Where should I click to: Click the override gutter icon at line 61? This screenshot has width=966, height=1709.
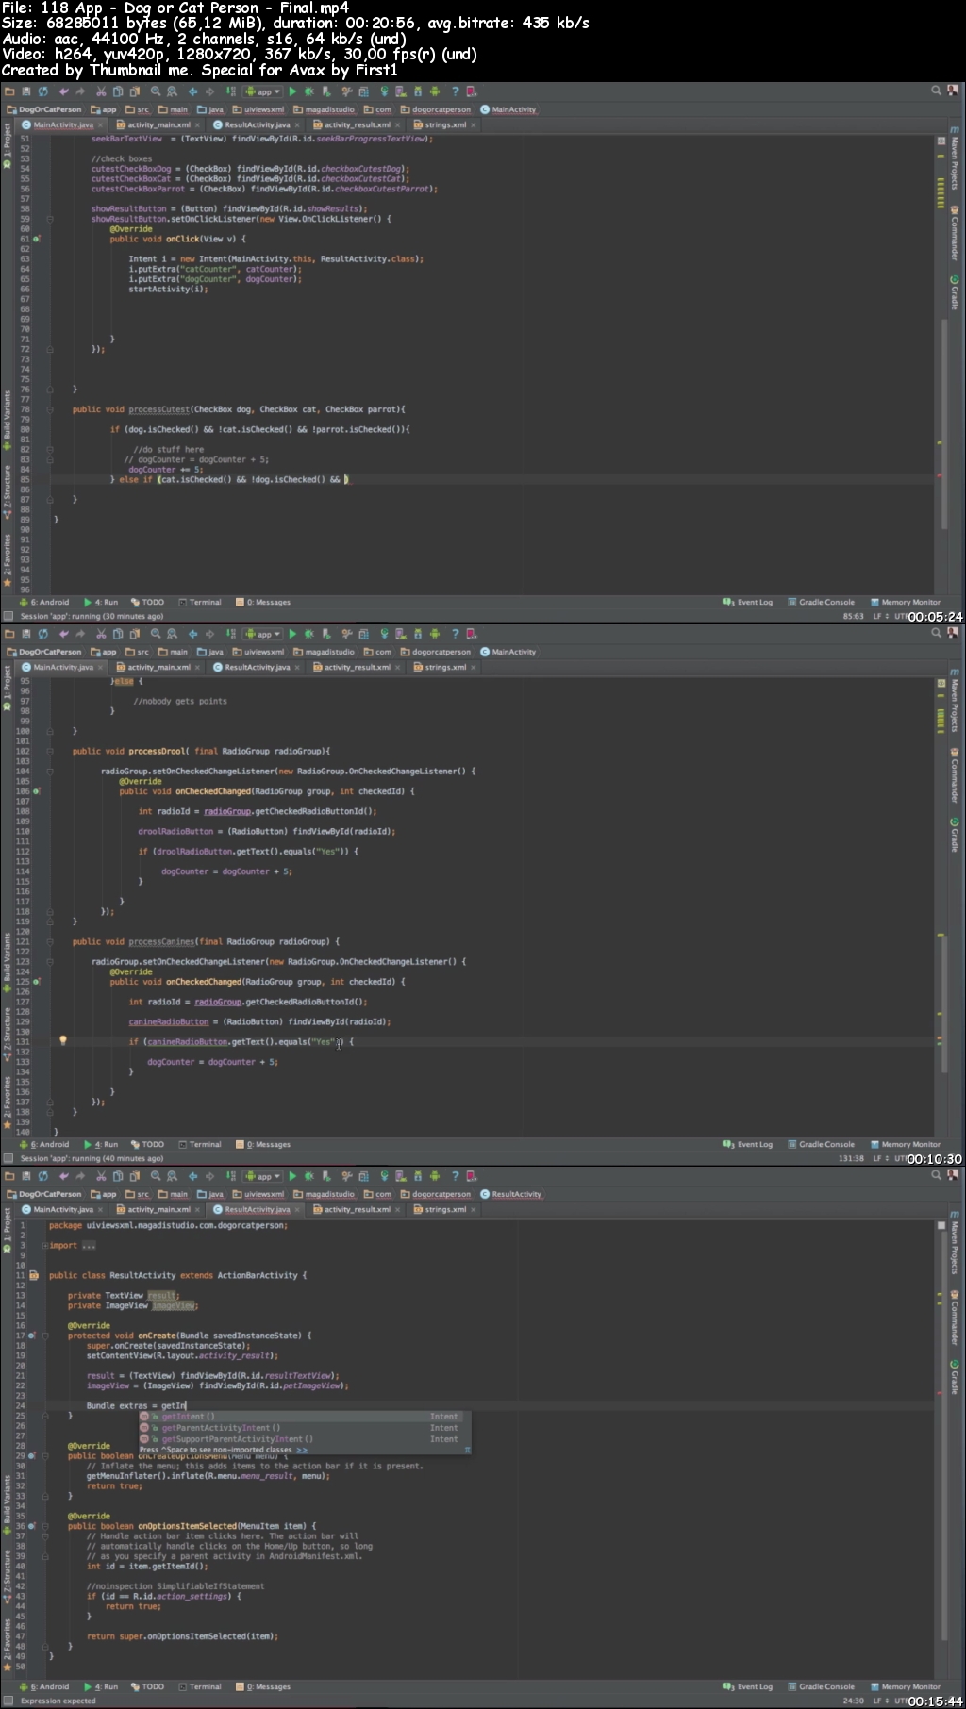point(36,239)
